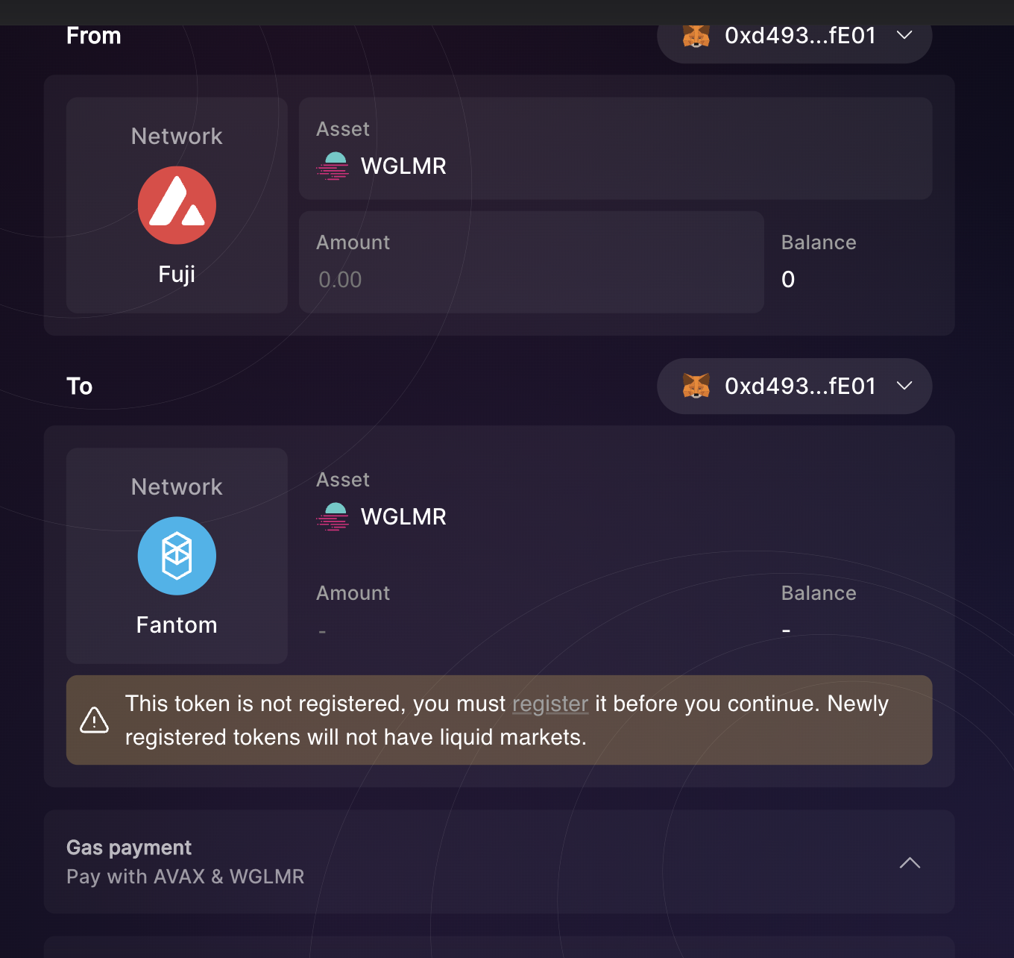Click the warning triangle icon in the alert

94,719
